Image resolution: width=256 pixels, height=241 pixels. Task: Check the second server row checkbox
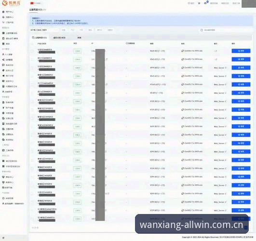click(x=32, y=59)
